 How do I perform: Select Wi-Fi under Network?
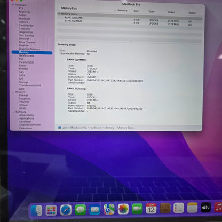coord(22,108)
